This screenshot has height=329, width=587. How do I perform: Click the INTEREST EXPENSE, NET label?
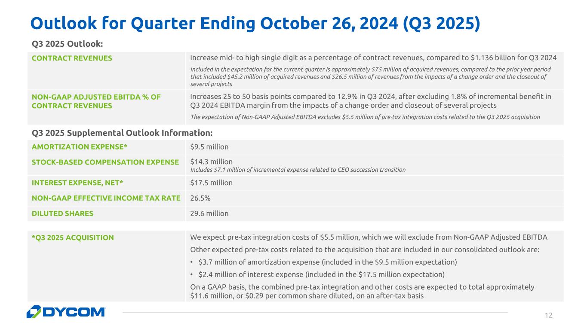click(77, 183)
